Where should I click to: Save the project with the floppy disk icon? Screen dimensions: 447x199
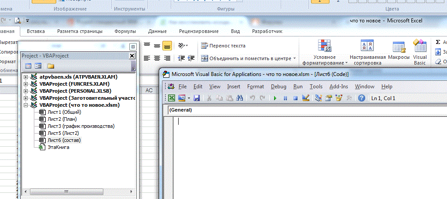(x=196, y=98)
